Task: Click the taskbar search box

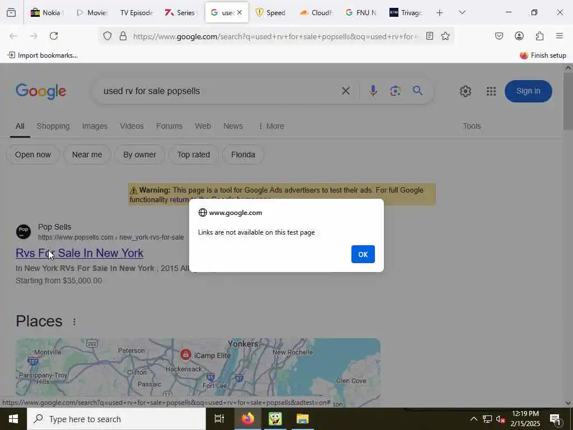Action: pyautogui.click(x=116, y=419)
